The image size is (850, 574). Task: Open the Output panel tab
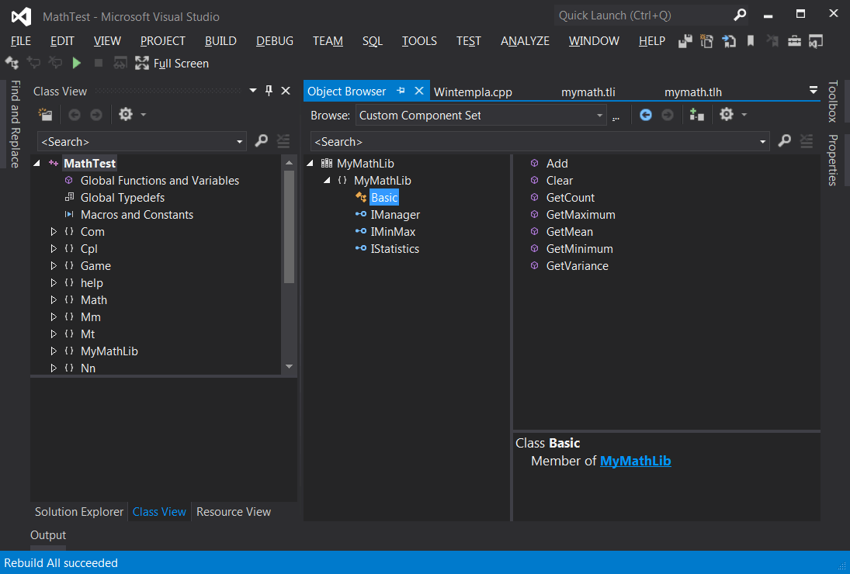tap(47, 535)
